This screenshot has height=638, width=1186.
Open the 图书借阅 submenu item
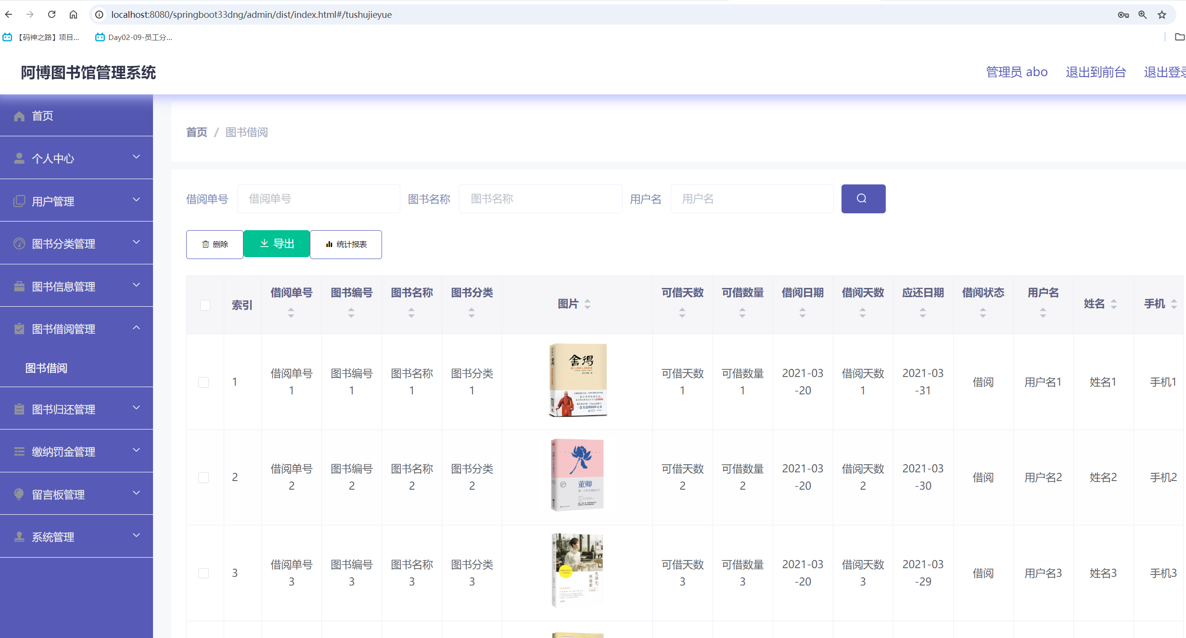pos(46,368)
